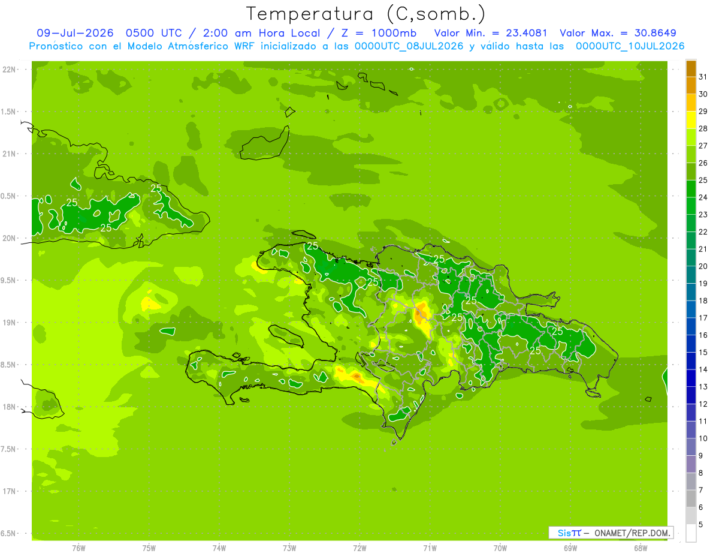This screenshot has height=556, width=719.
Task: Click the legend scale value 10
Action: (x=703, y=438)
